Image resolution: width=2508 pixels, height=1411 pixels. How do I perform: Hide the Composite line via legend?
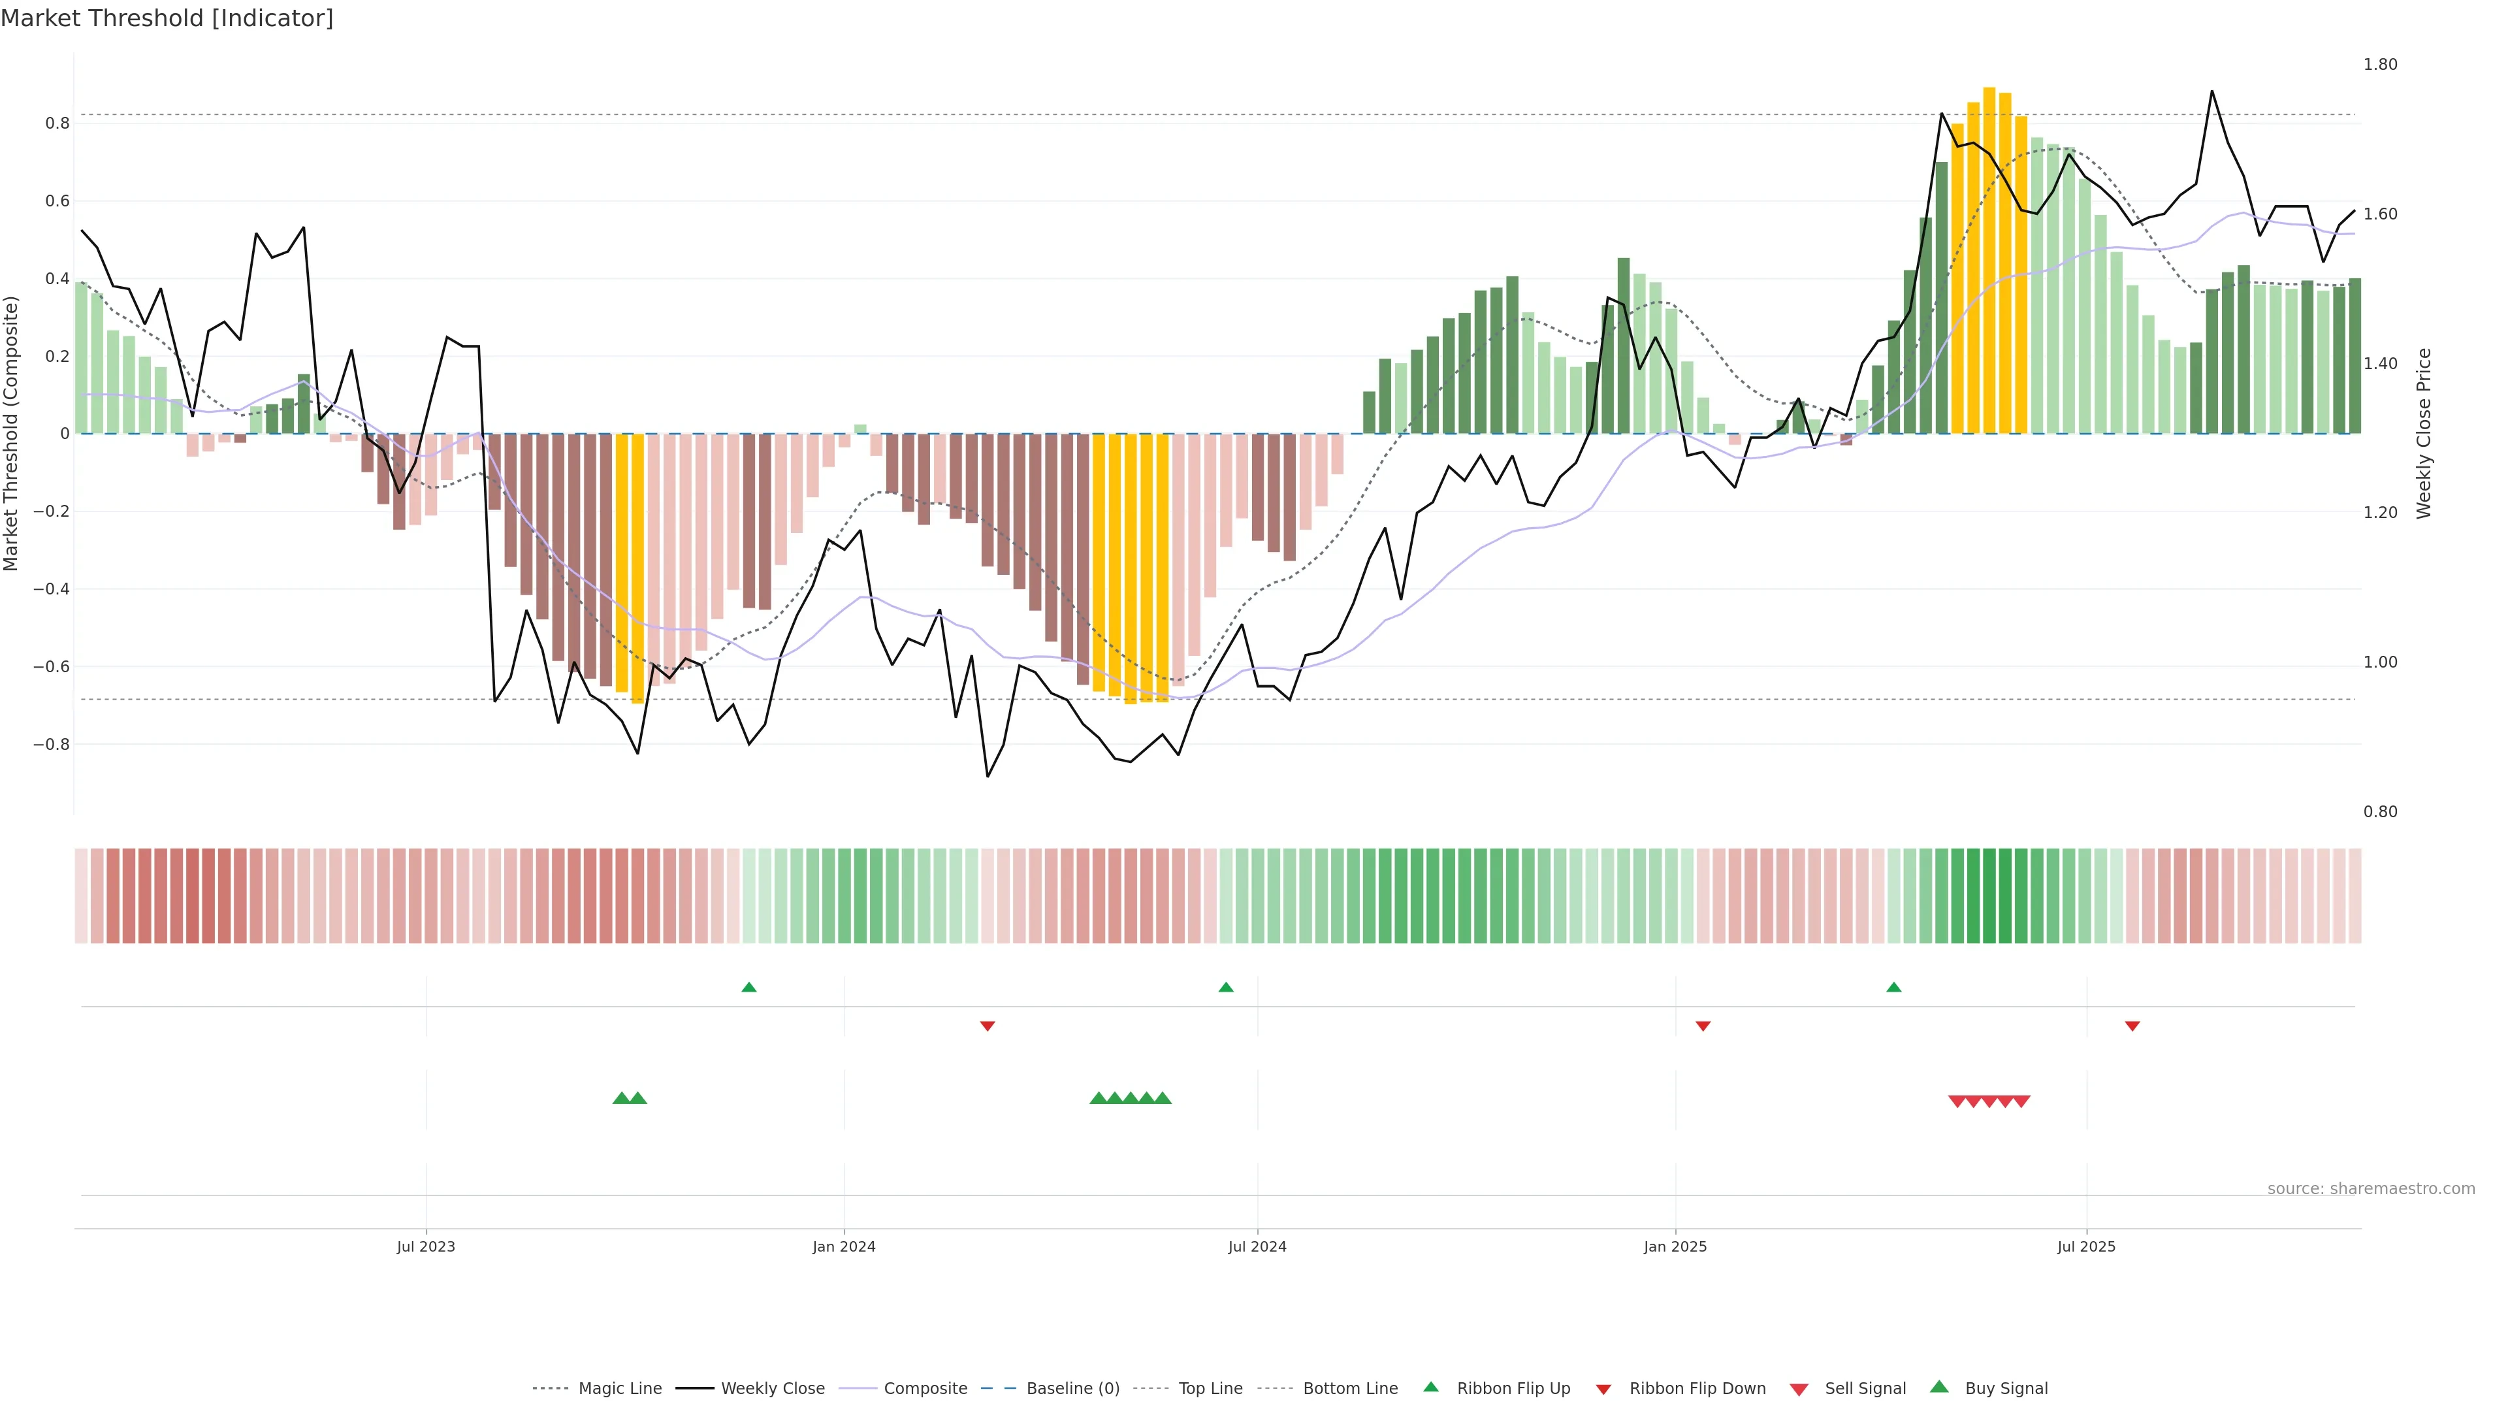click(925, 1387)
